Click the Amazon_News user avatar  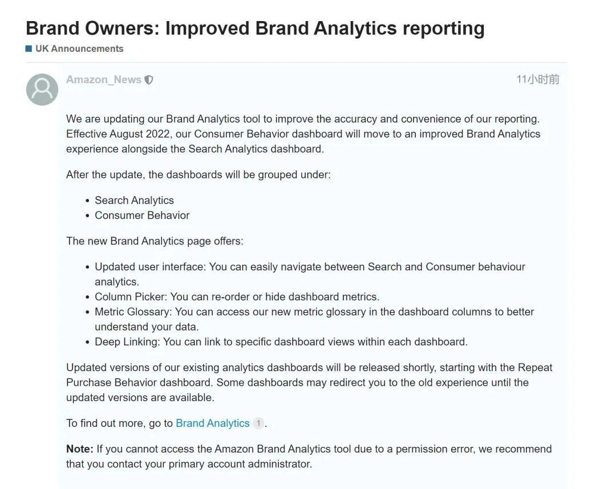(x=42, y=89)
